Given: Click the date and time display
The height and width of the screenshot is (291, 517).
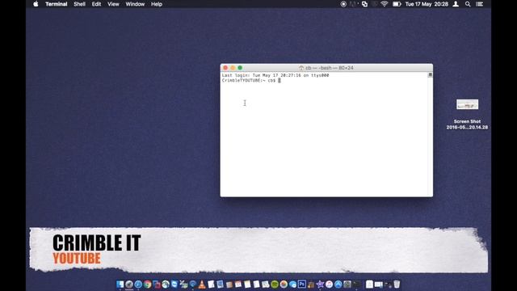Looking at the screenshot, I should 427,4.
